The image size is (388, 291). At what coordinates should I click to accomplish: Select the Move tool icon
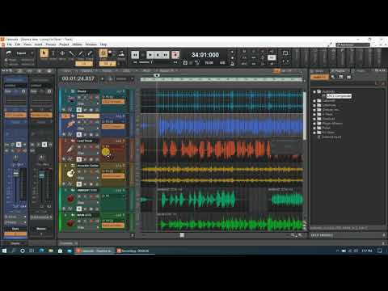pos(62,53)
